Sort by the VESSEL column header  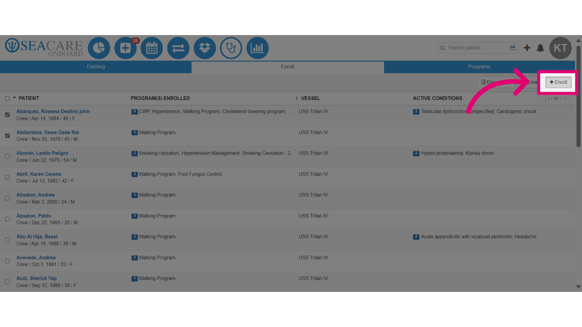click(310, 98)
